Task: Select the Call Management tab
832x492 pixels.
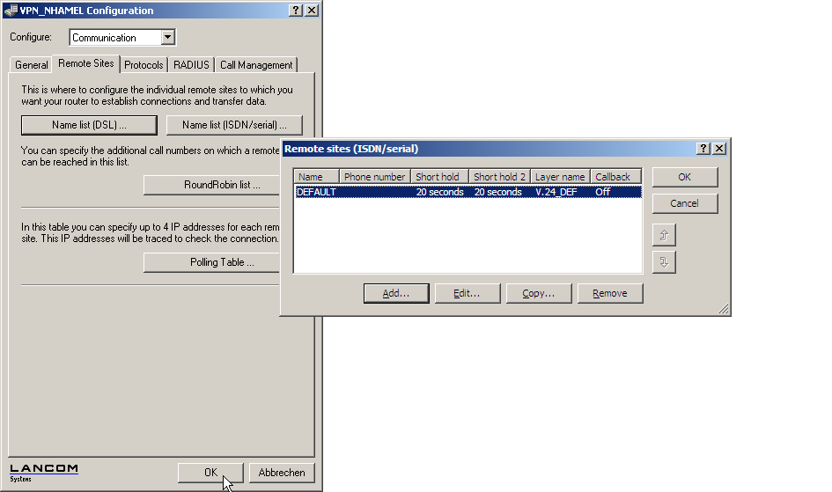Action: [x=256, y=65]
